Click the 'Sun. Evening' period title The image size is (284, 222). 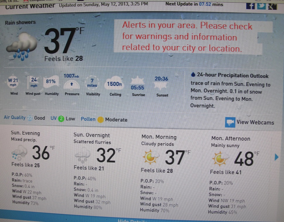[25, 133]
